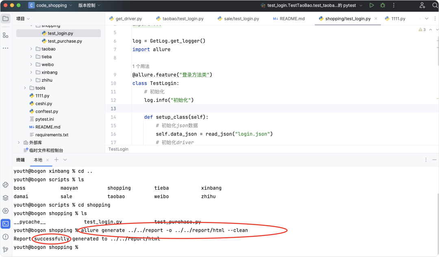Image resolution: width=439 pixels, height=257 pixels.
Task: Run the current pytest configuration
Action: coord(372,5)
